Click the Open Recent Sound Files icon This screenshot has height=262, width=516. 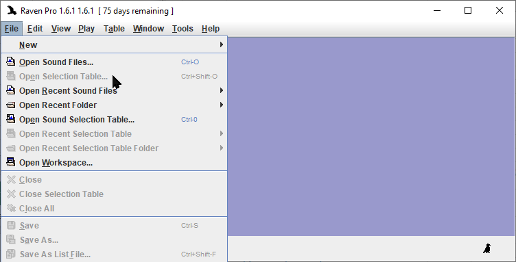[x=11, y=90]
